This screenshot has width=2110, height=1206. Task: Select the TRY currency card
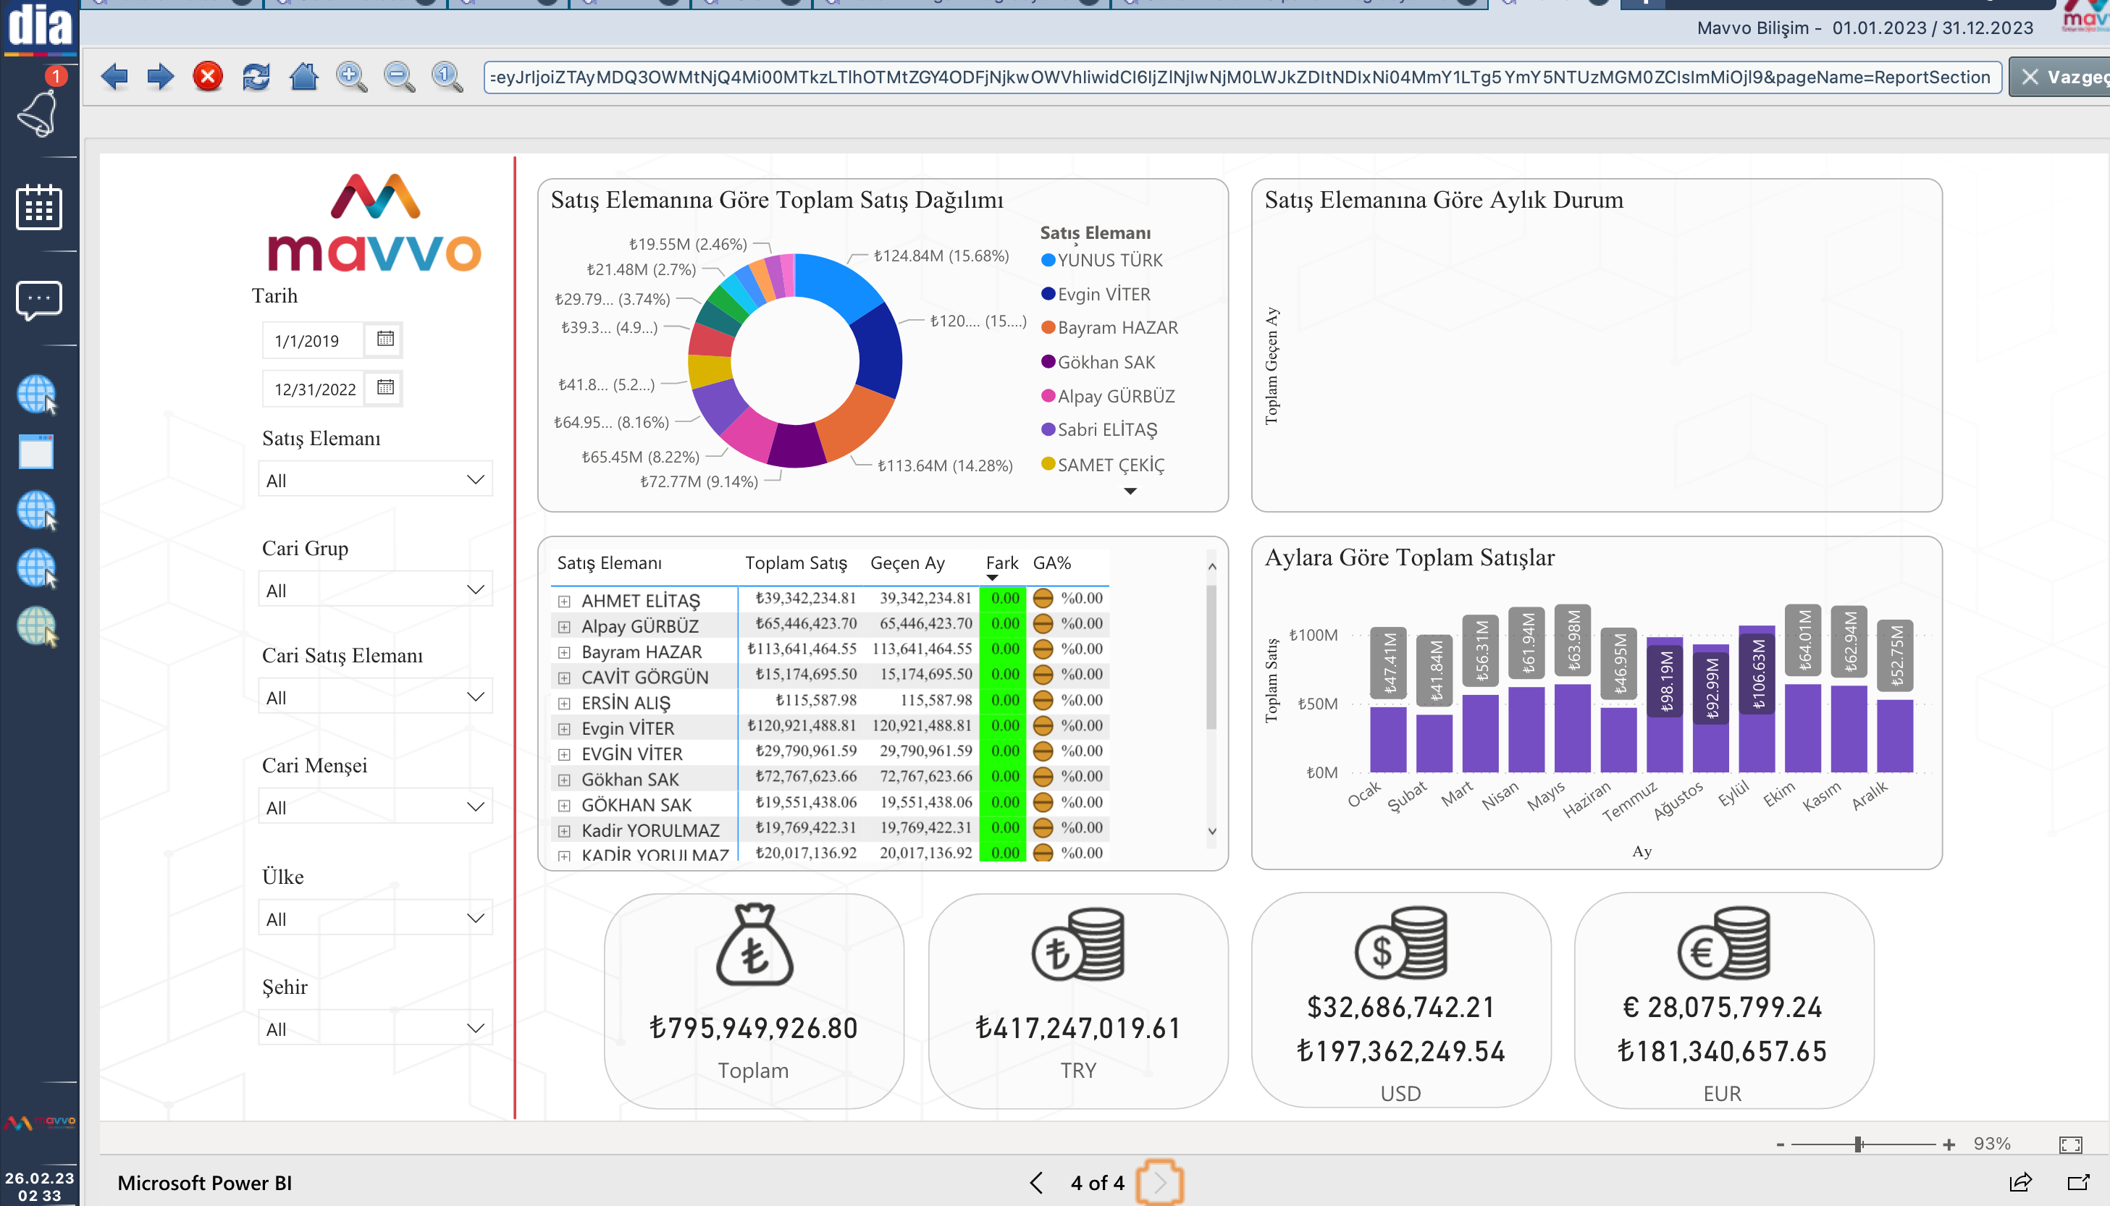tap(1077, 1000)
